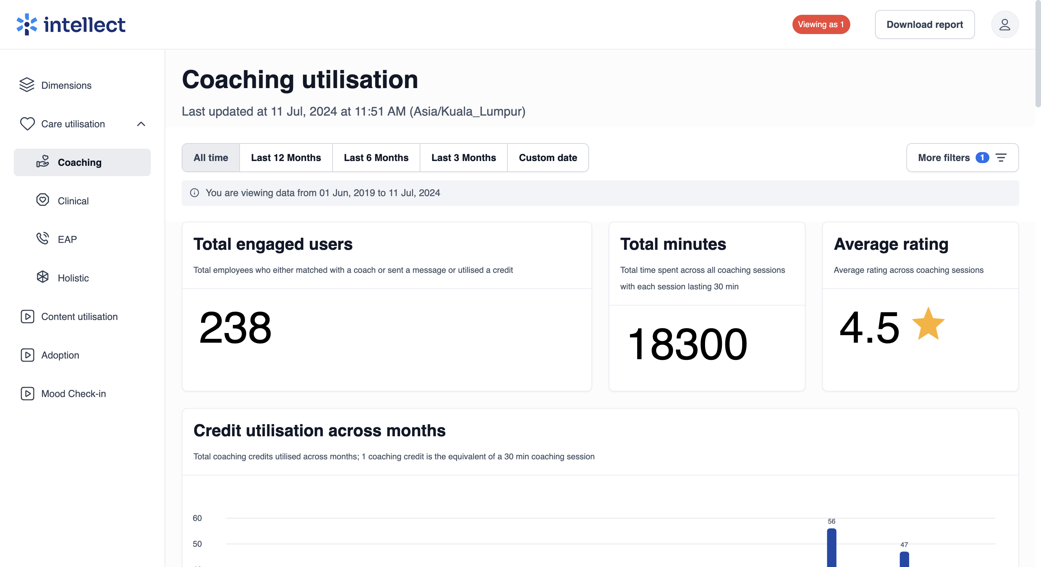Click the Average rating card title
This screenshot has width=1041, height=567.
pyautogui.click(x=891, y=244)
